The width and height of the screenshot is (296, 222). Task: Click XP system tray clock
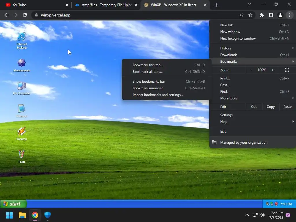pos(286,204)
